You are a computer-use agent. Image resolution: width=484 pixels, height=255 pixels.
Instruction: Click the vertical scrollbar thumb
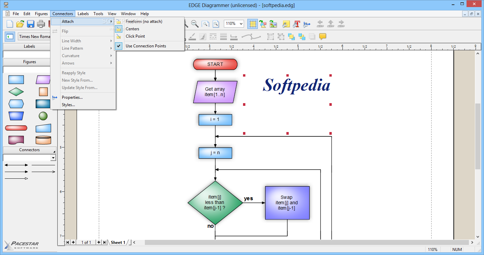click(x=478, y=136)
